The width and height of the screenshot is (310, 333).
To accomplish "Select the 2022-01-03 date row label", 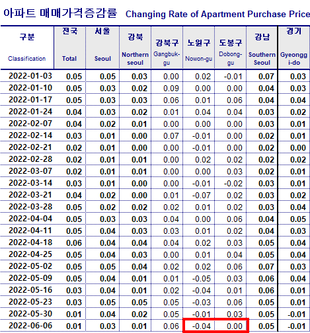I will click(x=30, y=76).
